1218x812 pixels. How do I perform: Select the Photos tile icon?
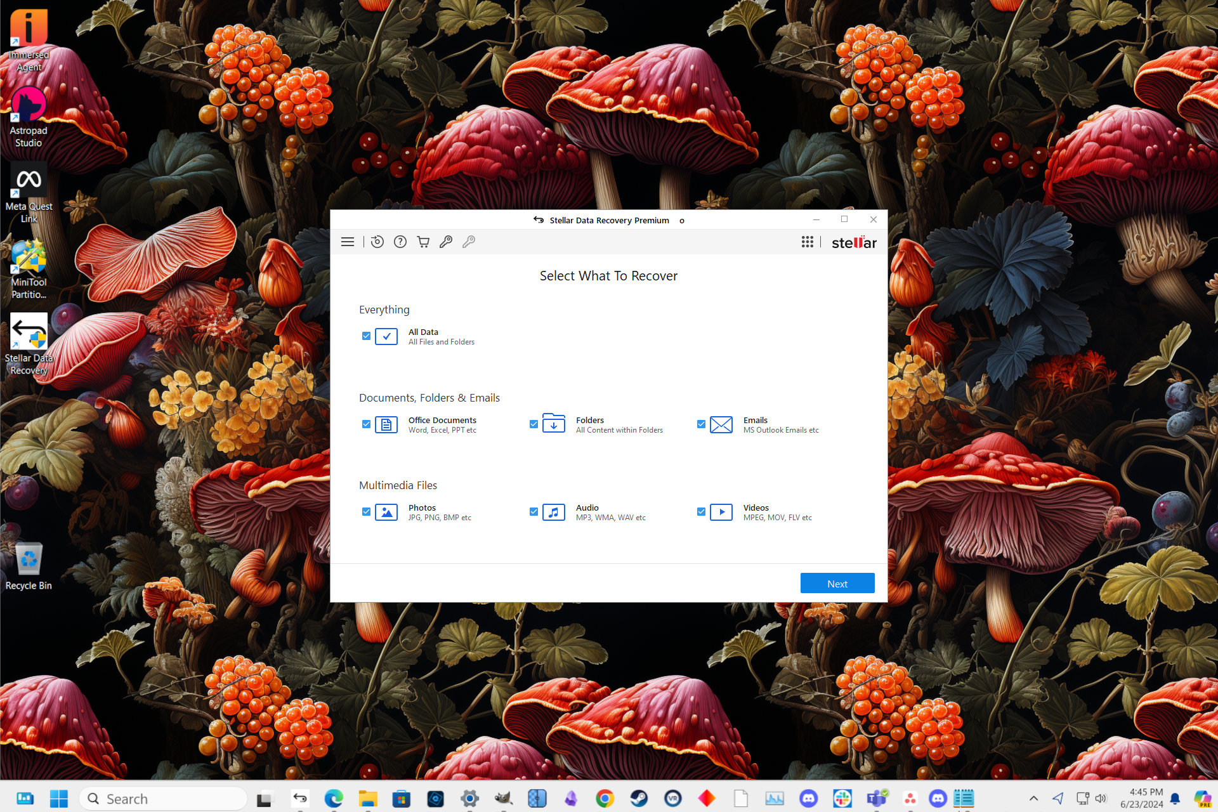click(386, 512)
